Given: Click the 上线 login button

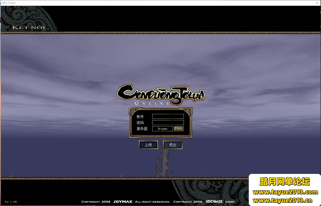Looking at the screenshot, I should (148, 145).
